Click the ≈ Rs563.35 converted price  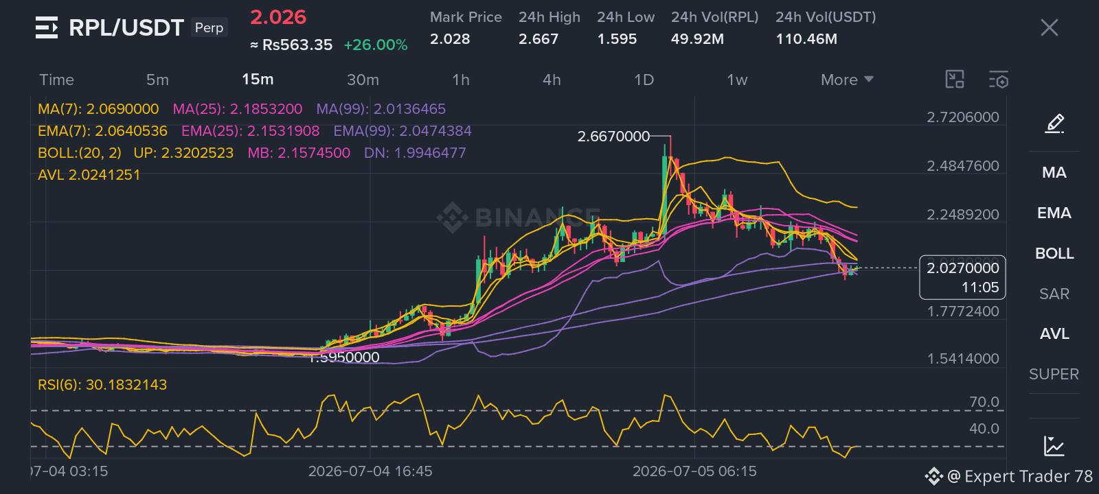[291, 45]
